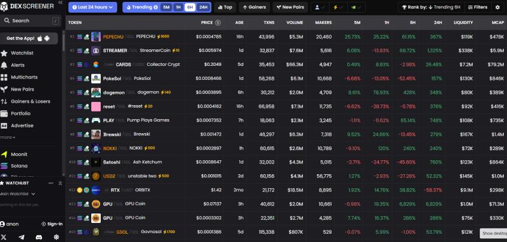507x242 pixels.
Task: Select 24H trending timeframe
Action: 203,7
